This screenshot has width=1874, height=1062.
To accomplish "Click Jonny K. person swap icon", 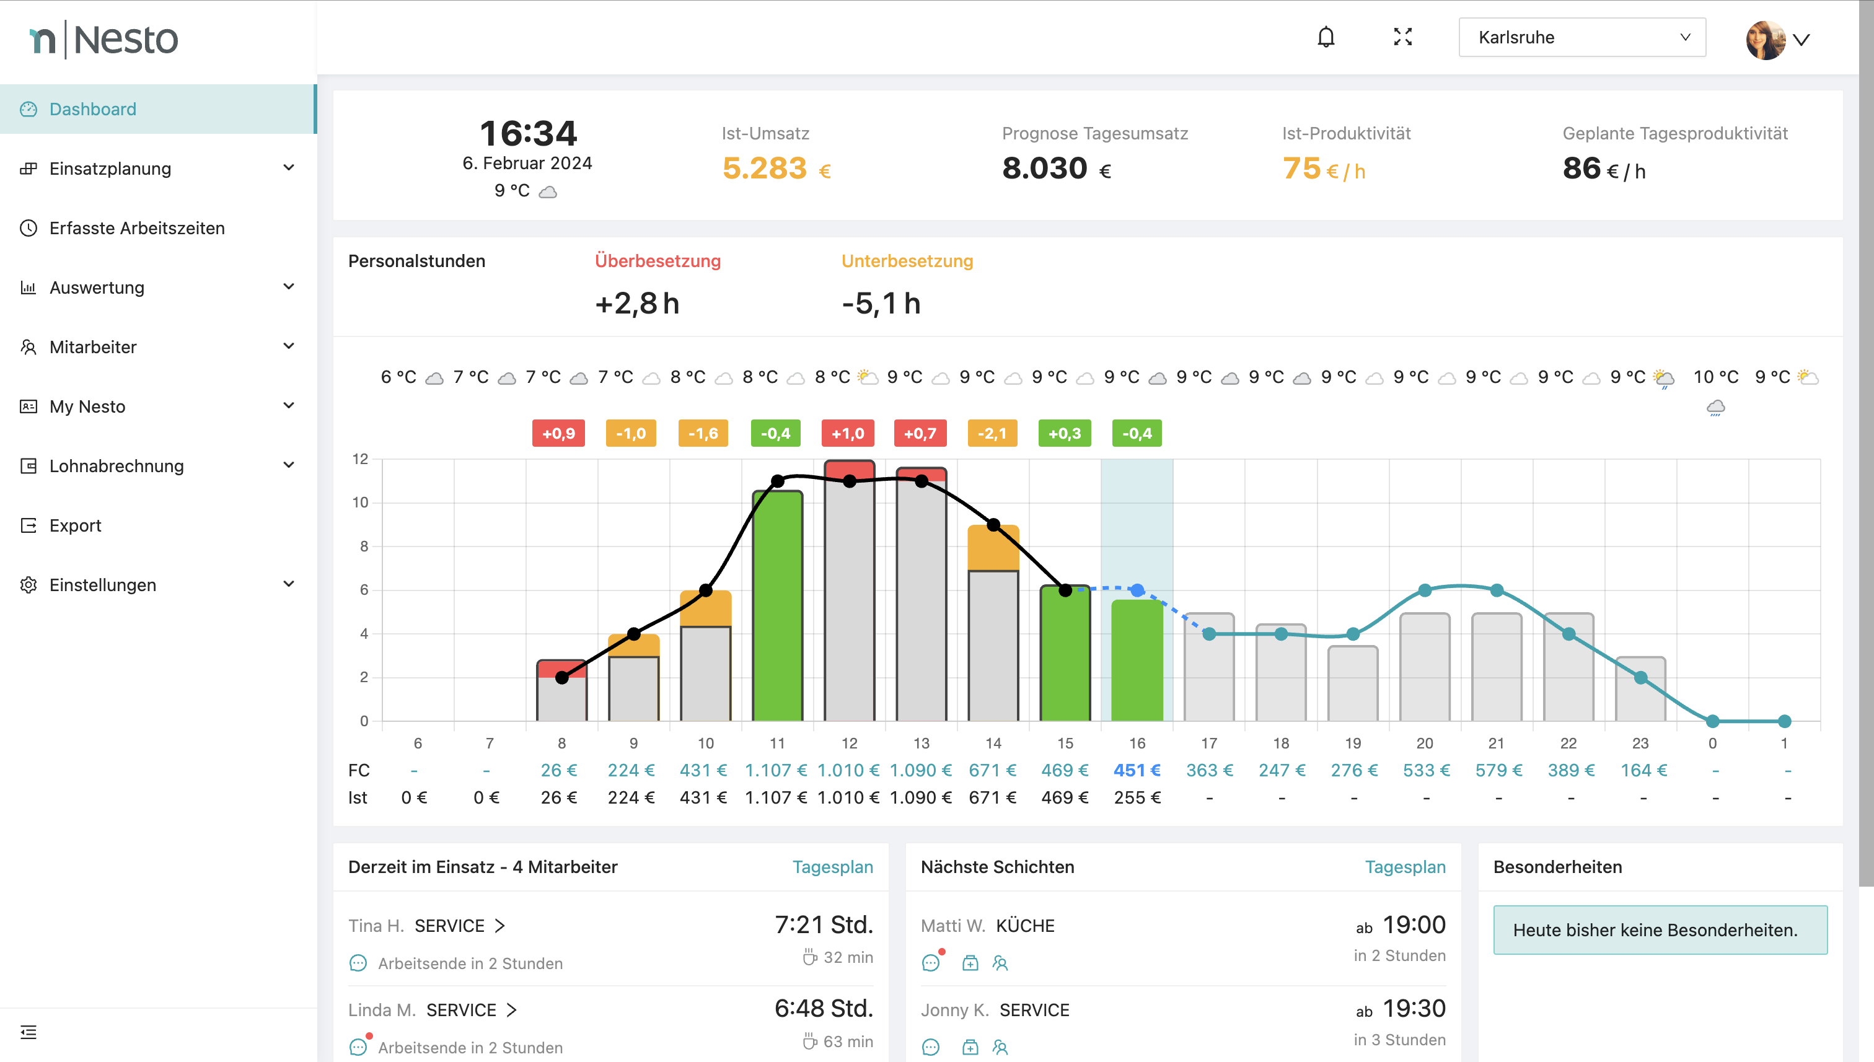I will point(1000,1047).
